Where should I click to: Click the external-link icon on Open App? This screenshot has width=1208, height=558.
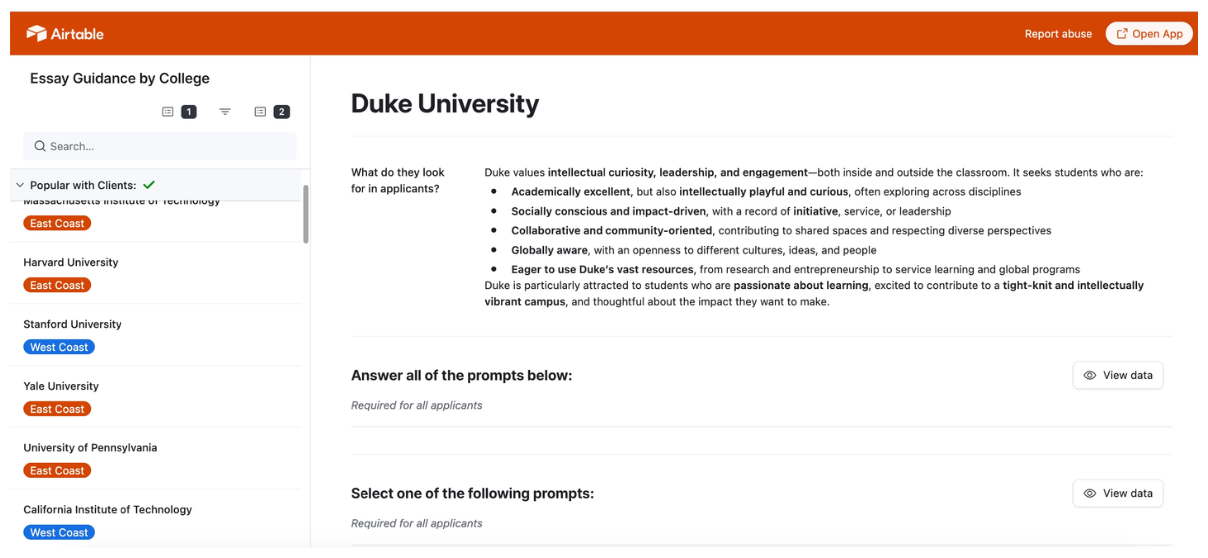[x=1123, y=33]
